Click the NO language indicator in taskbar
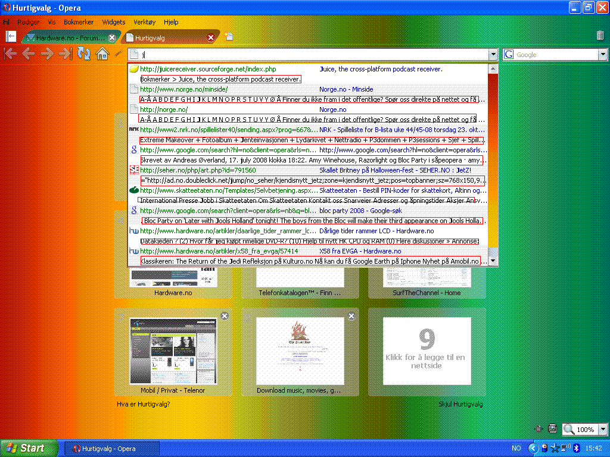This screenshot has width=610, height=457. pyautogui.click(x=516, y=449)
